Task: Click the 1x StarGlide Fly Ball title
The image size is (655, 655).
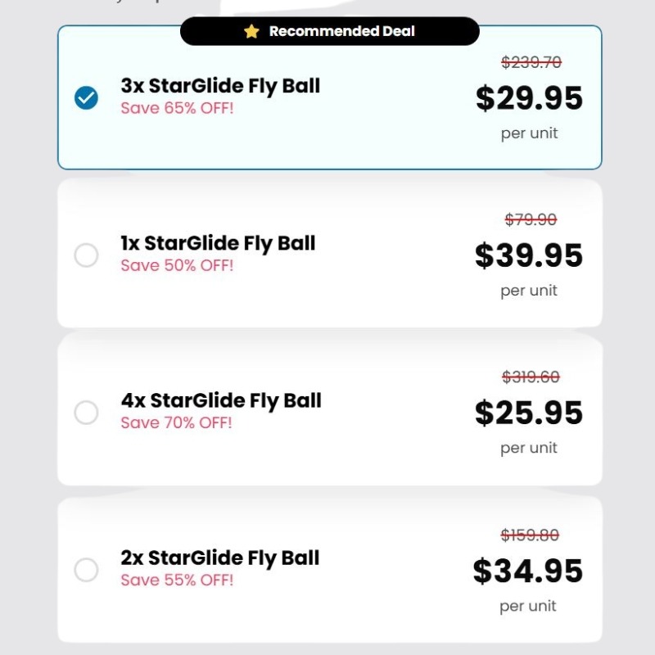Action: (218, 243)
